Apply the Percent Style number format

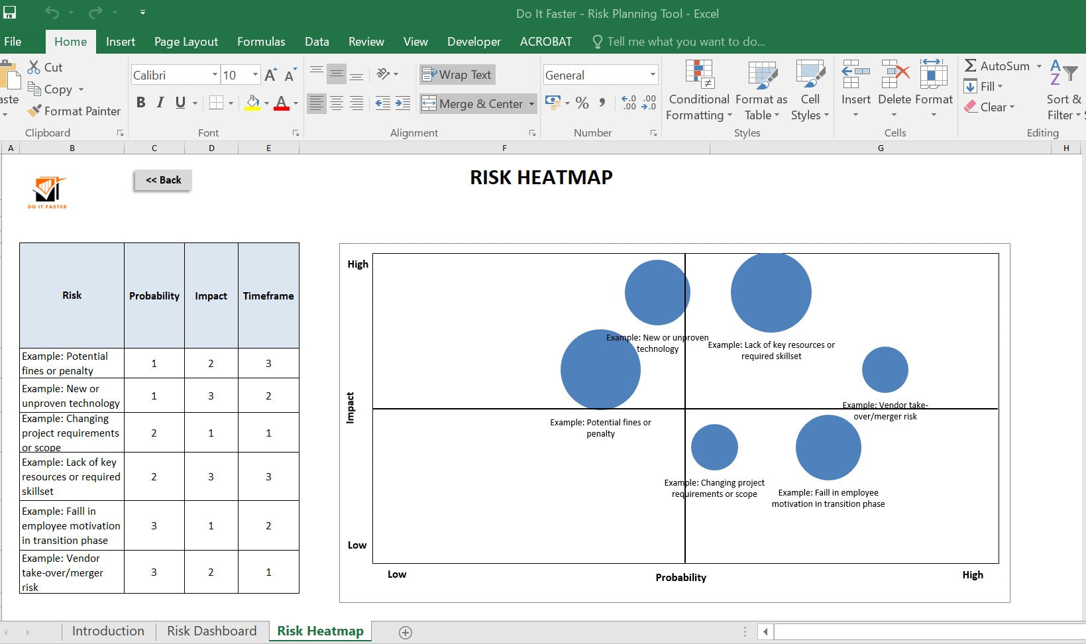coord(582,103)
